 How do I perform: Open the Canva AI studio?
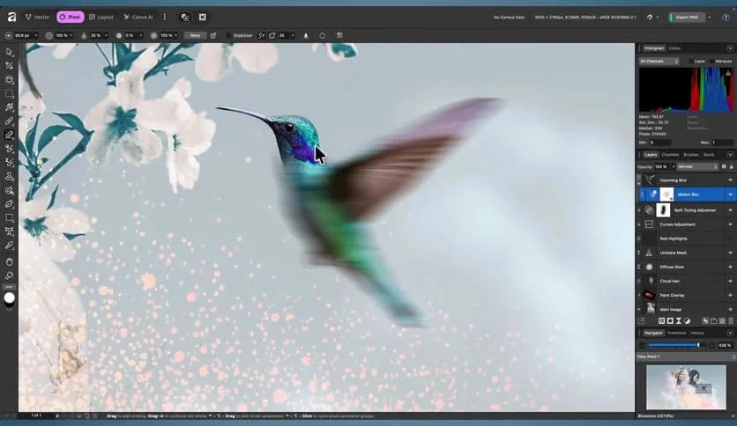click(138, 18)
